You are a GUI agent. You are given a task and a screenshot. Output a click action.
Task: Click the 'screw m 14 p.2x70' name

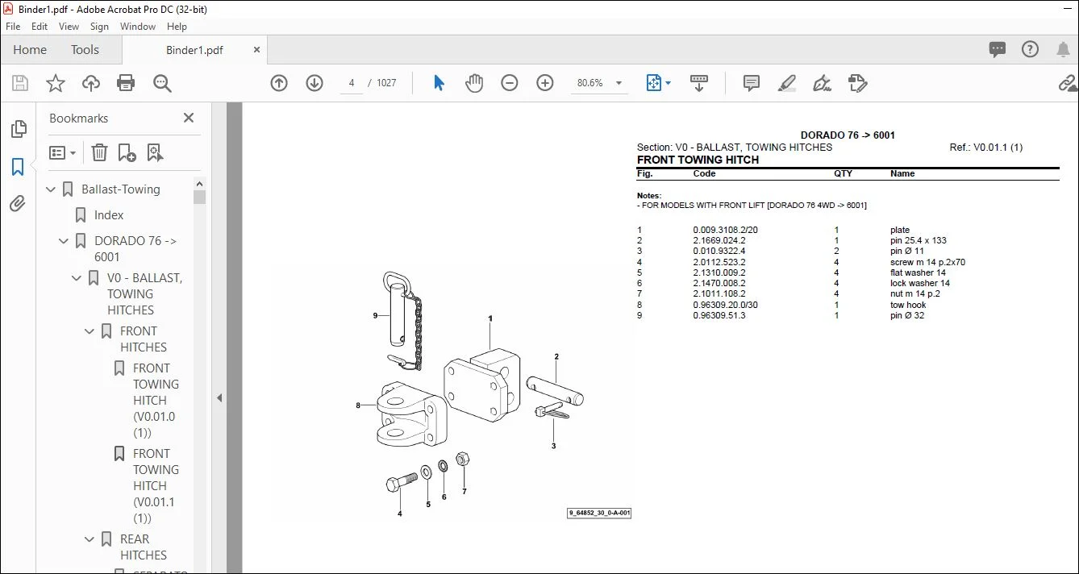[927, 262]
